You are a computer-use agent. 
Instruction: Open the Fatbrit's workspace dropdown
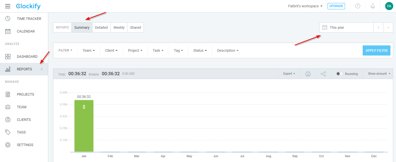[x=305, y=6]
